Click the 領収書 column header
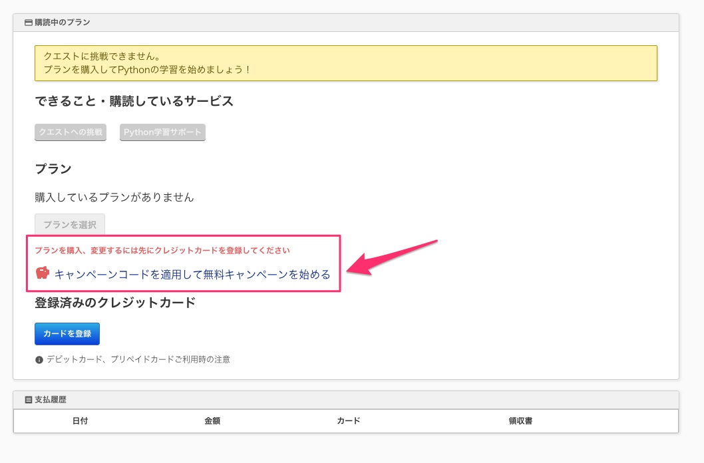The width and height of the screenshot is (704, 463). [x=520, y=421]
